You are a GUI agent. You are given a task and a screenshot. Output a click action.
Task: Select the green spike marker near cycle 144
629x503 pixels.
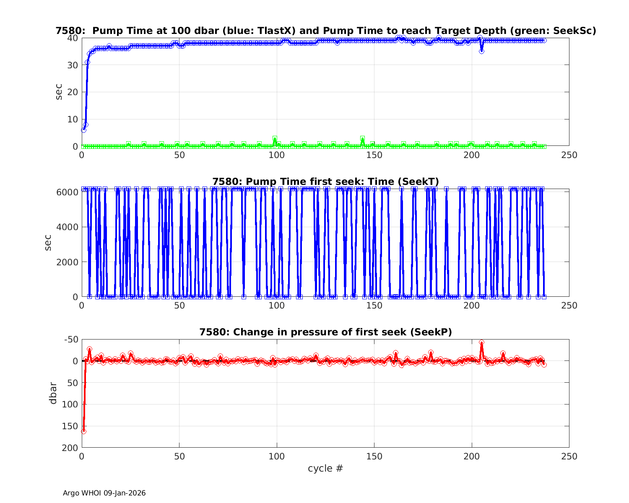tap(362, 138)
